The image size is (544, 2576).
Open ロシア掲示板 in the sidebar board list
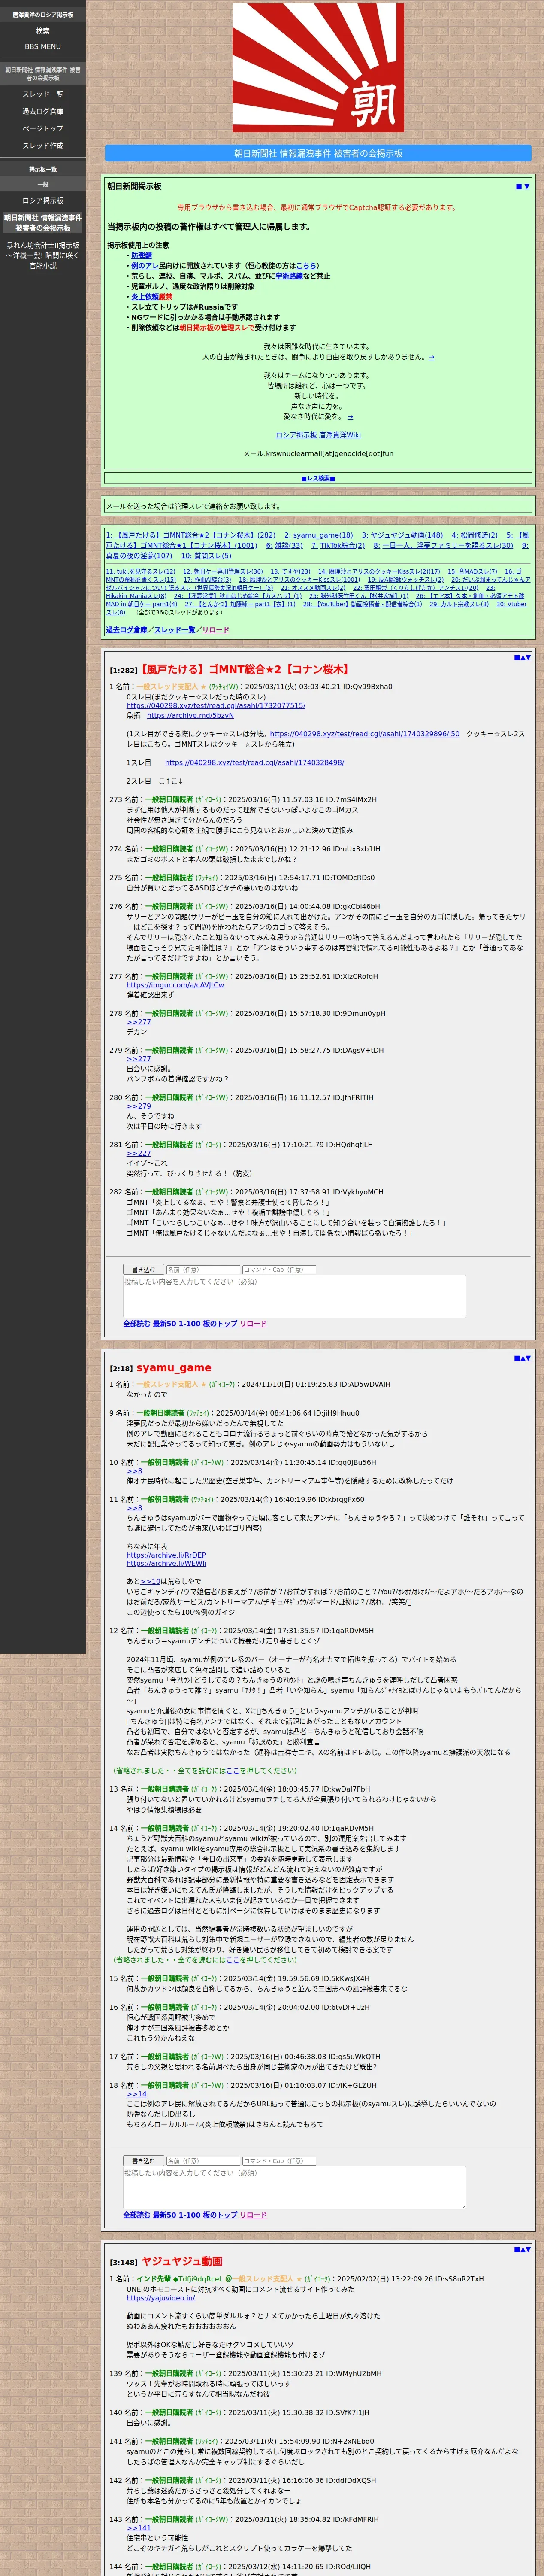(x=43, y=201)
